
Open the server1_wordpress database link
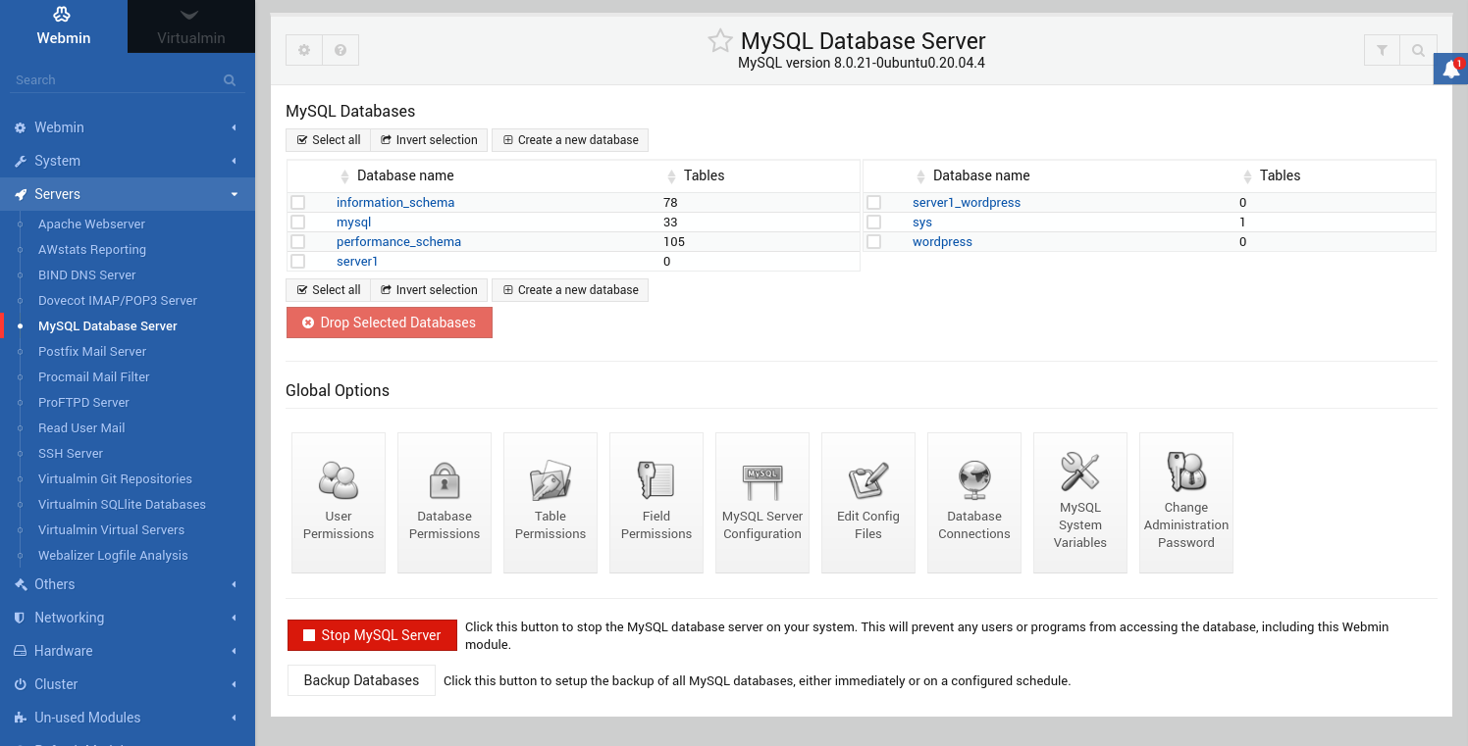click(x=967, y=202)
